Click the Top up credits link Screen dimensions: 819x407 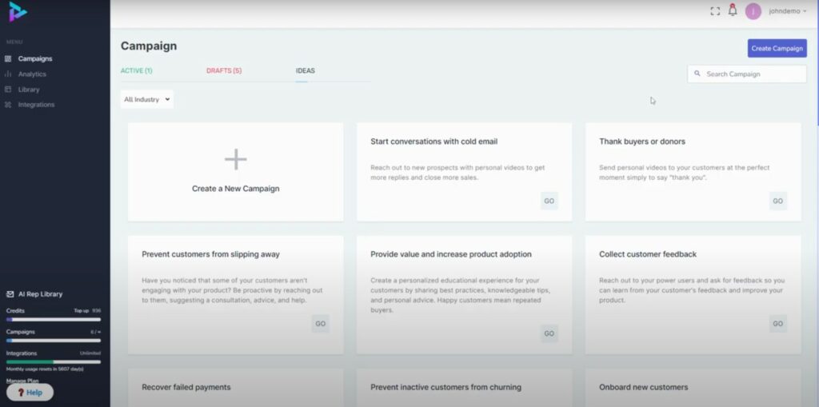82,310
